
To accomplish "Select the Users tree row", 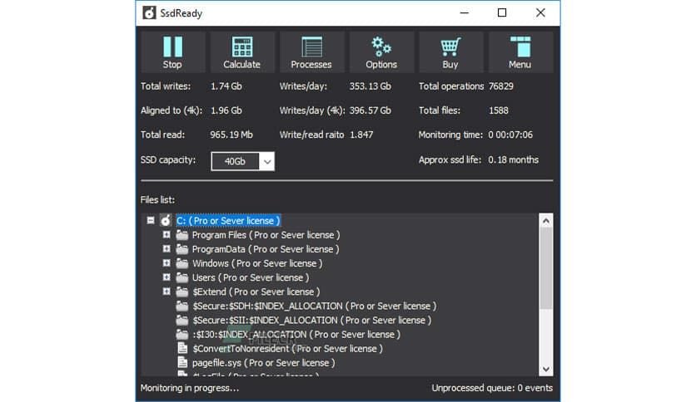I will point(251,277).
